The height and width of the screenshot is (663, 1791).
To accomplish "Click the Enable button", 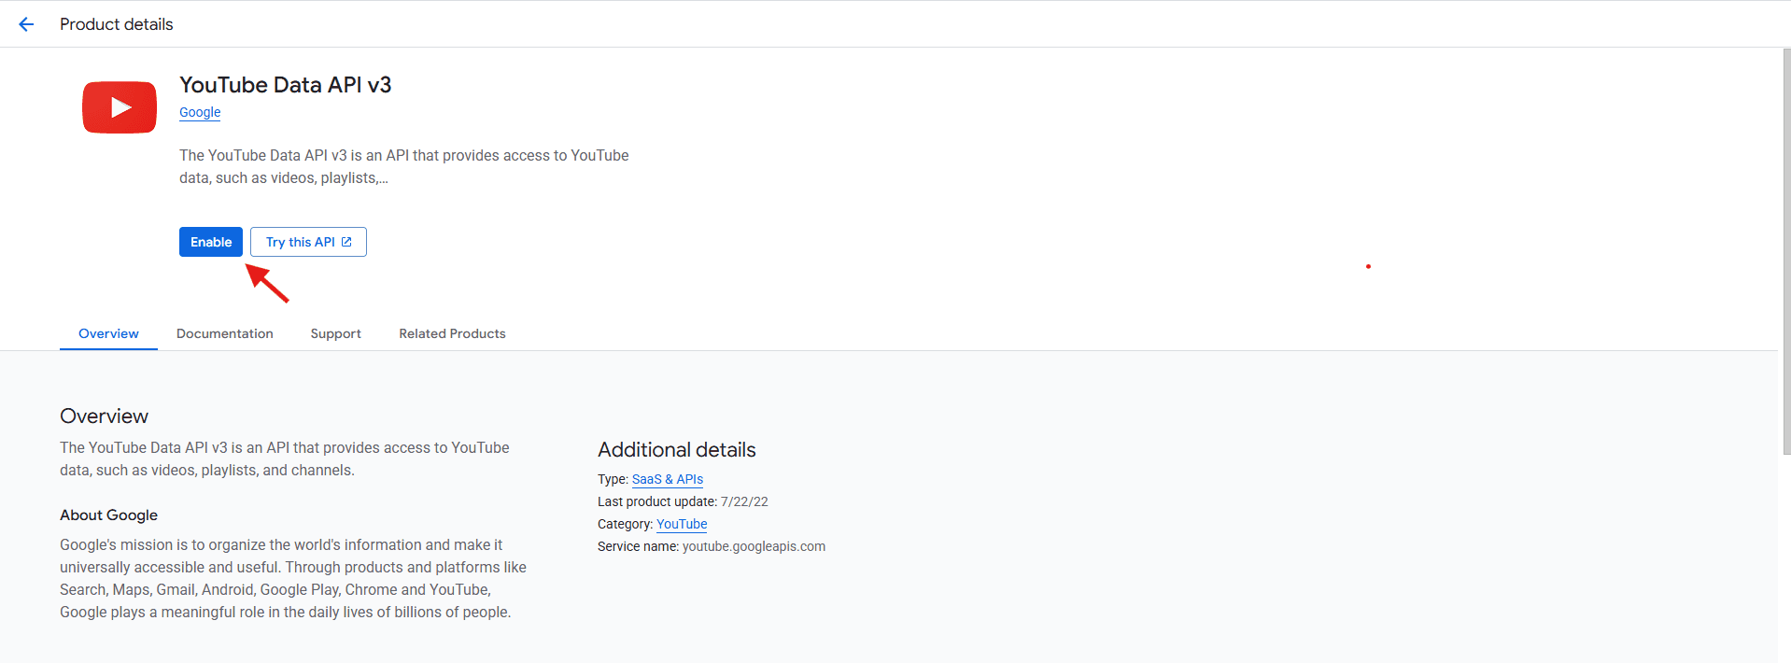I will 211,242.
